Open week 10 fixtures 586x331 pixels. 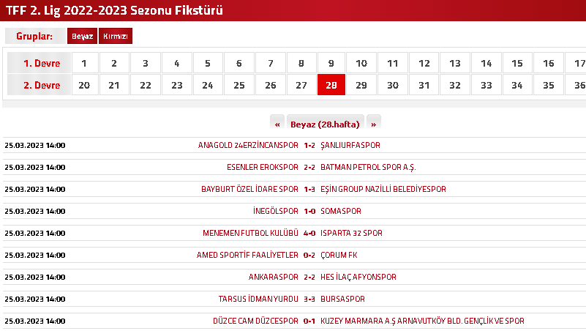pos(361,63)
